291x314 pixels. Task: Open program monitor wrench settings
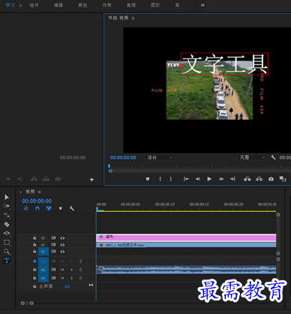(x=273, y=157)
